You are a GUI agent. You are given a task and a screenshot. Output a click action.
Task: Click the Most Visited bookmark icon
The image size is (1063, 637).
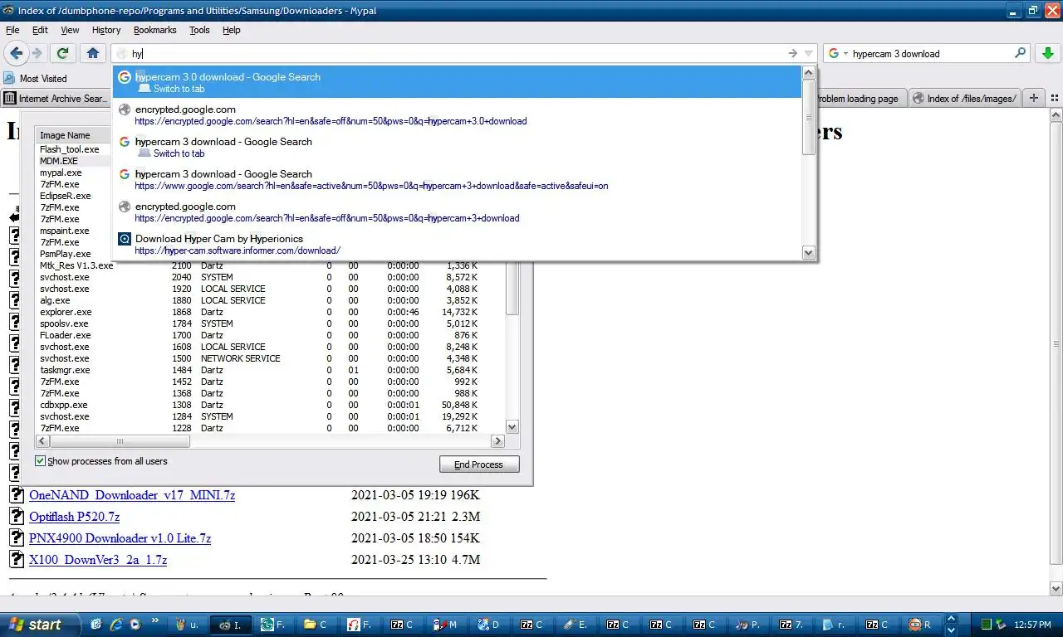(9, 78)
